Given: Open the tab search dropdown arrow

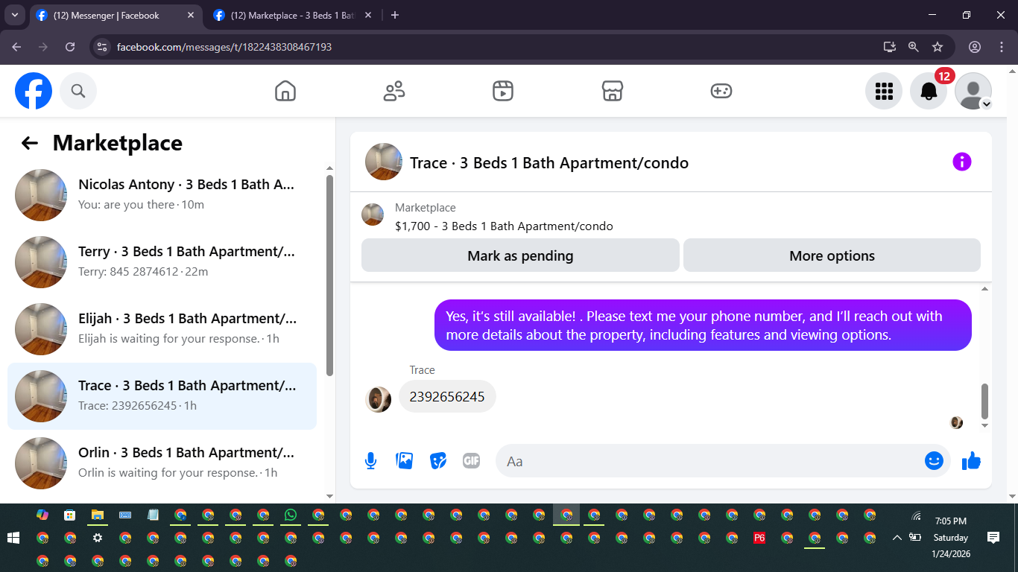Looking at the screenshot, I should coord(14,16).
